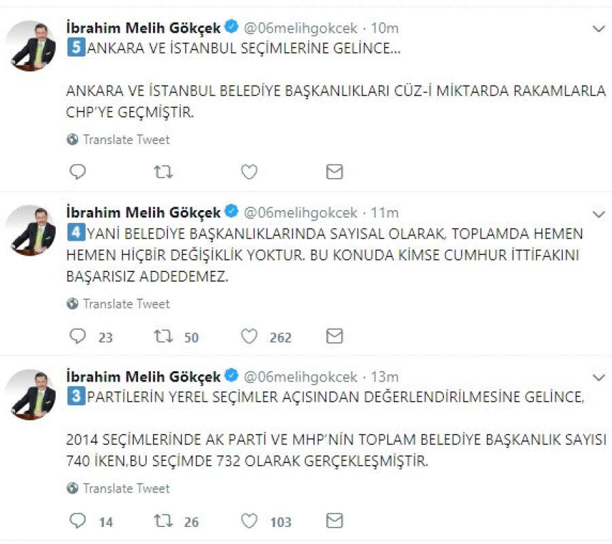This screenshot has width=612, height=544.
Task: Retweet the tweet with 26 retweets
Action: [x=163, y=522]
